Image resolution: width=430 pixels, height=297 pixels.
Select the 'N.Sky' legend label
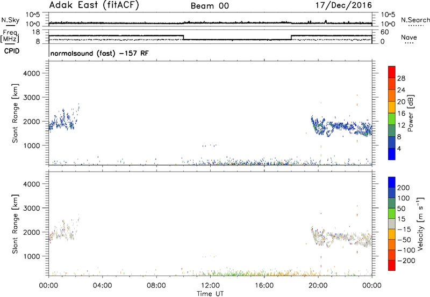click(x=10, y=20)
